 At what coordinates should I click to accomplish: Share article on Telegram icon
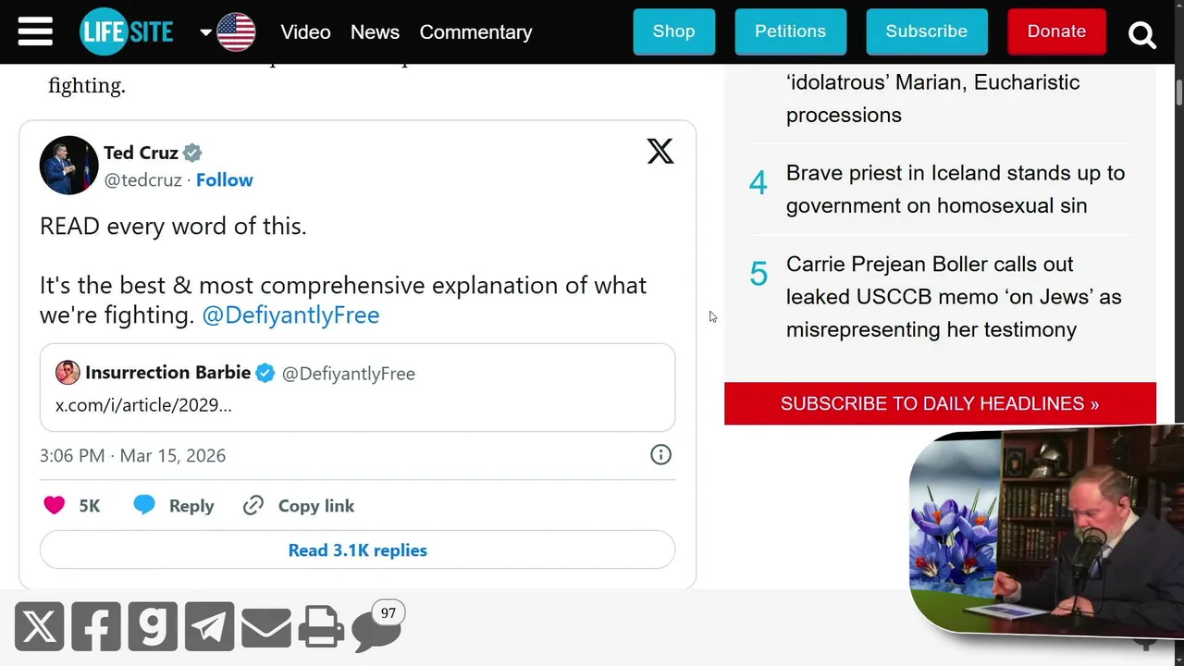click(x=209, y=626)
